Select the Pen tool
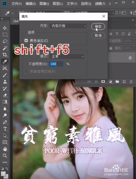The width and height of the screenshot is (136, 179). click(5, 122)
